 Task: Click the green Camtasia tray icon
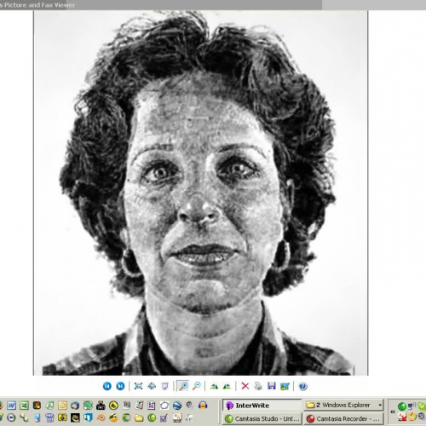click(x=401, y=406)
